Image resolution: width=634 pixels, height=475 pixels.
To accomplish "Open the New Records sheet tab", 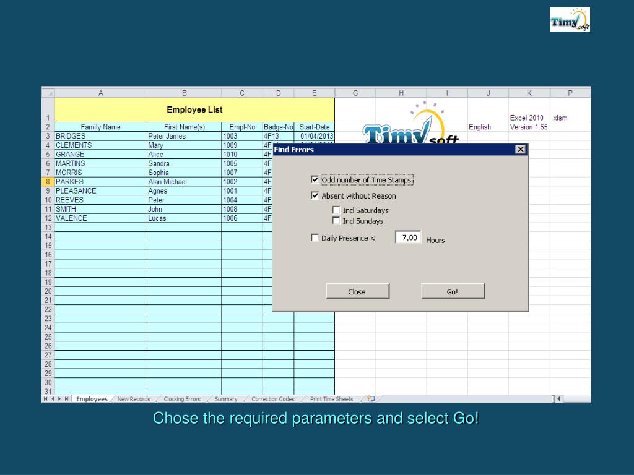I will click(x=134, y=399).
